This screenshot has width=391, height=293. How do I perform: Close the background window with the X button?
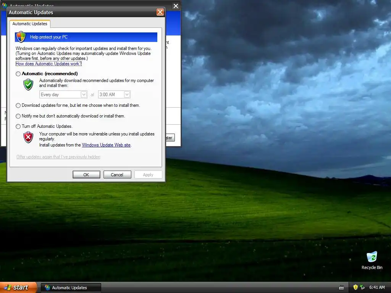click(x=176, y=6)
